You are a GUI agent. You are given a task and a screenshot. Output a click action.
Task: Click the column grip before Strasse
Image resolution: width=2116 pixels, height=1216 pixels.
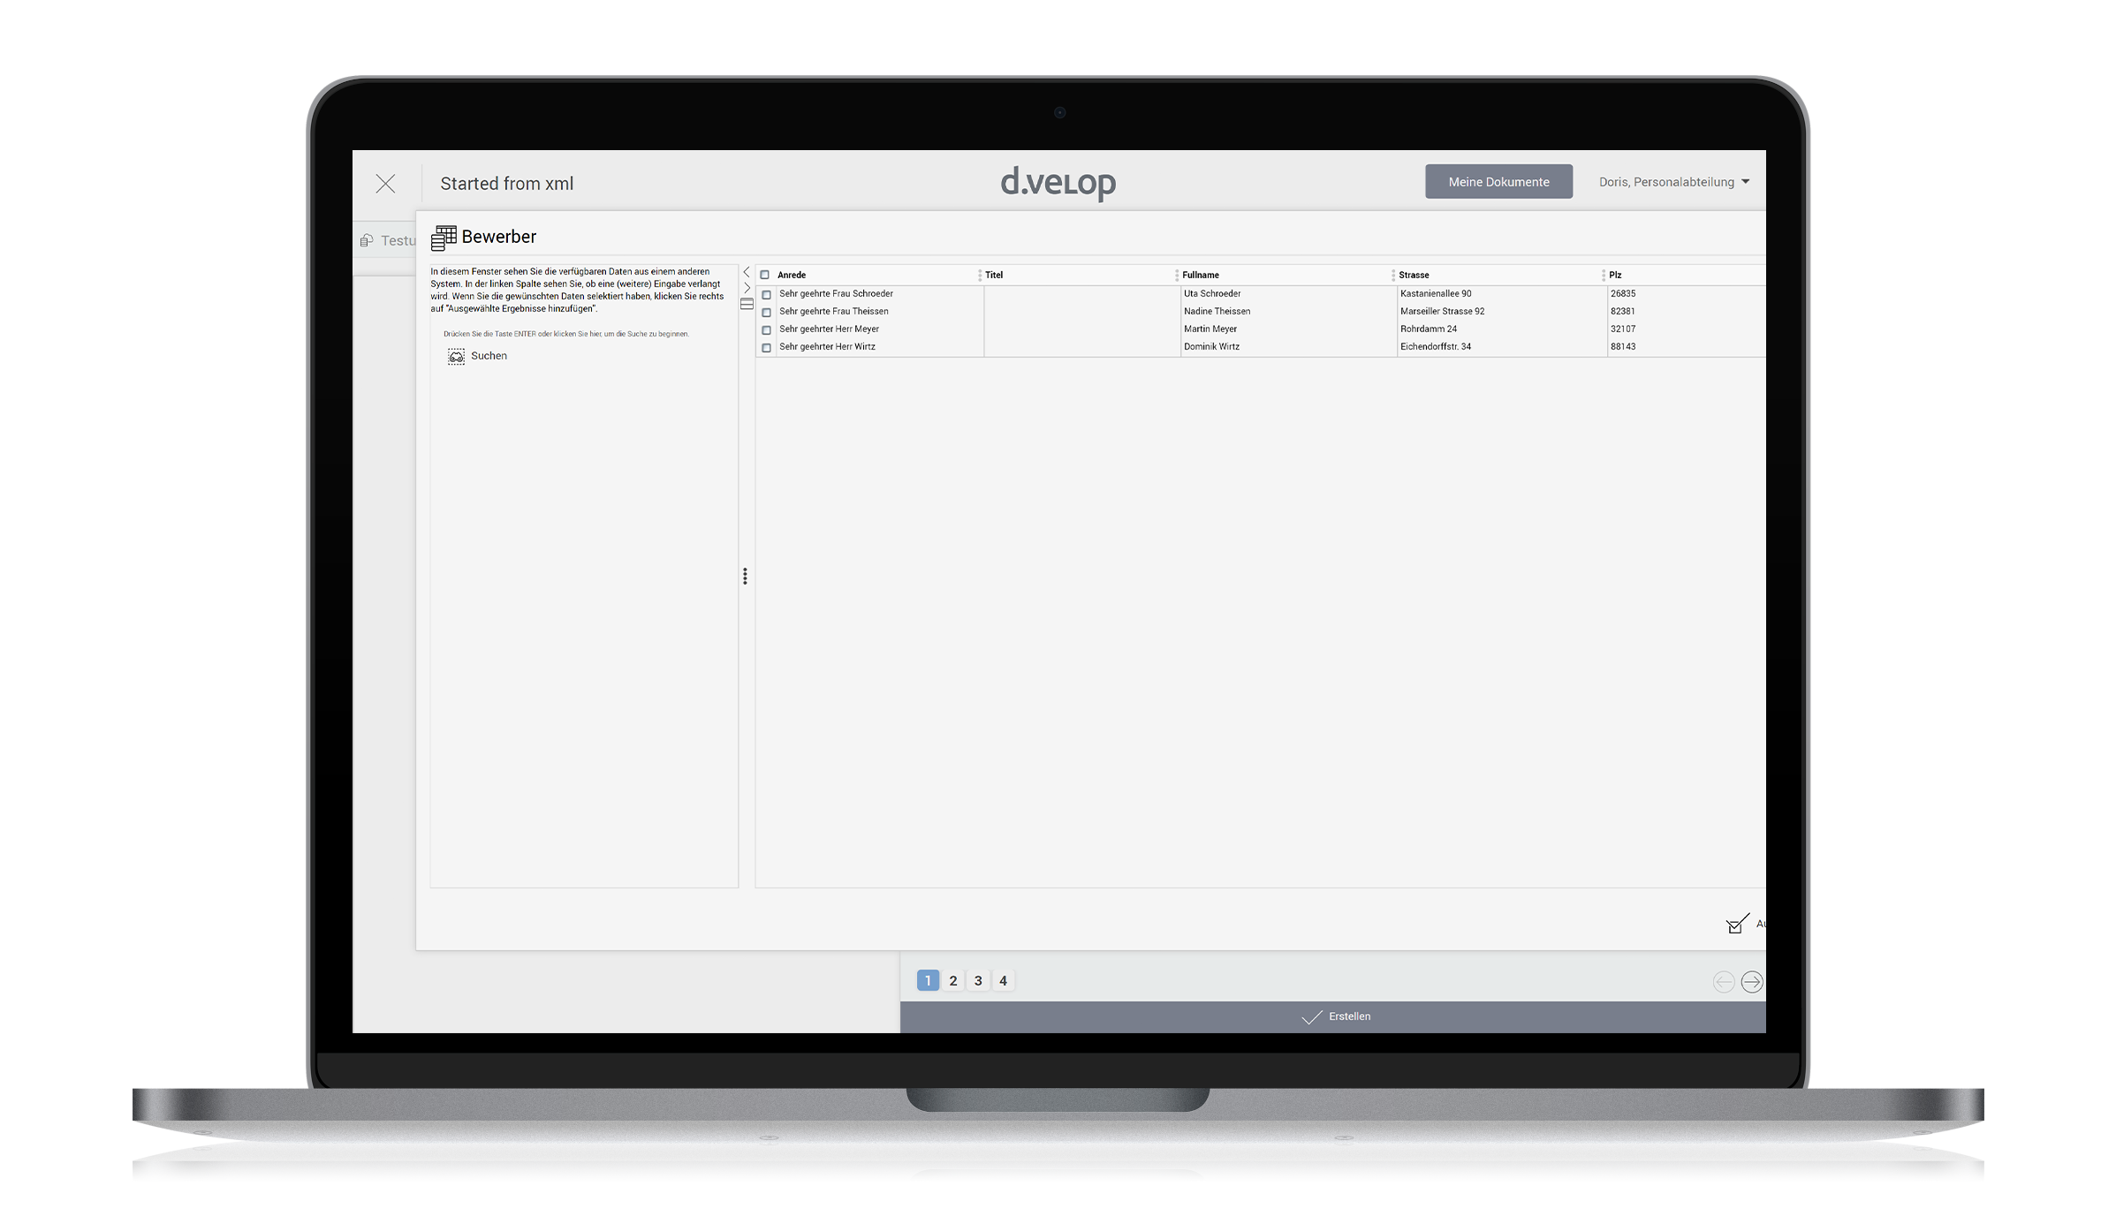(x=1393, y=275)
